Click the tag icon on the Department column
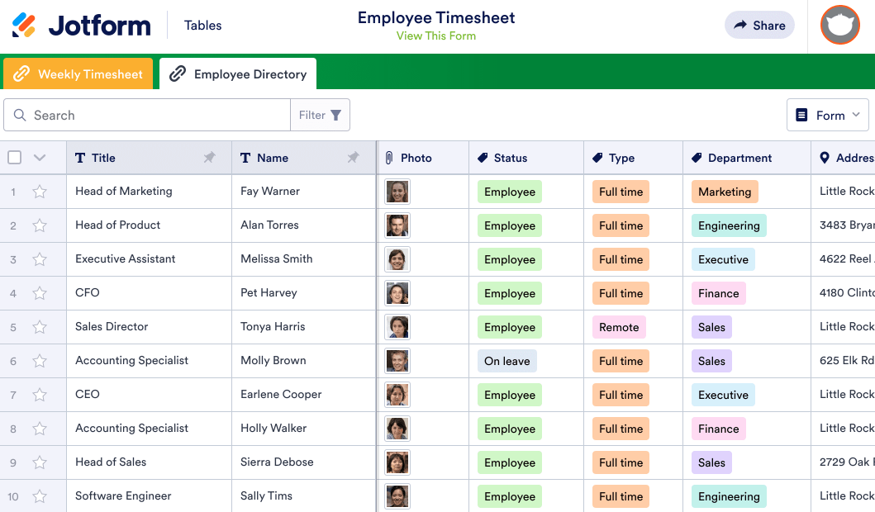The height and width of the screenshot is (512, 875). click(x=698, y=157)
